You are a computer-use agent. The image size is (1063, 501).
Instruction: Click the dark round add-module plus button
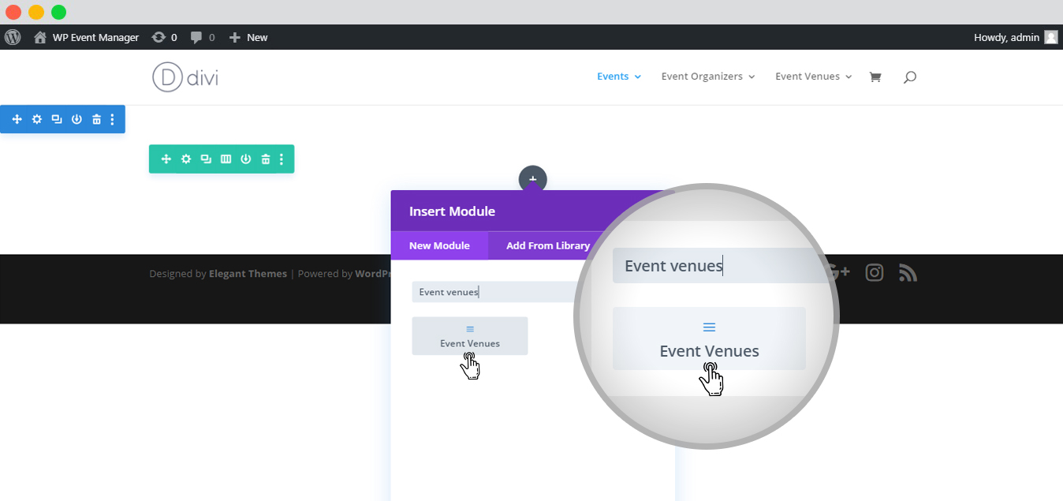[x=532, y=179]
